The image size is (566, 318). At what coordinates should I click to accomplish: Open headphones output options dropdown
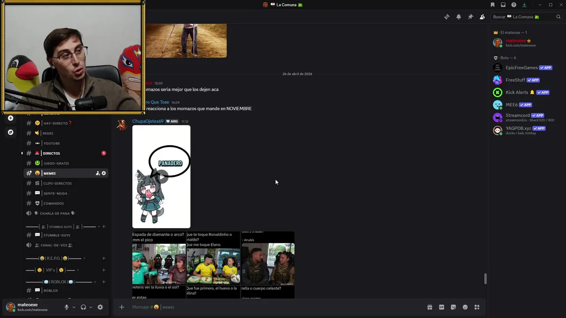pyautogui.click(x=91, y=307)
